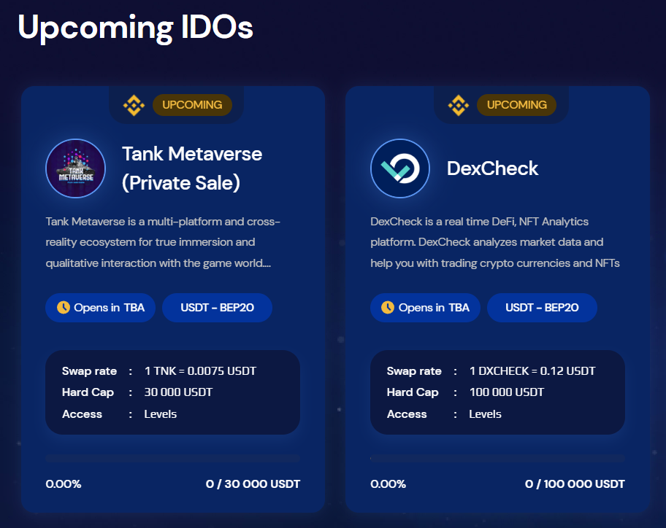Click the DexCheck project logo
The height and width of the screenshot is (528, 666).
(400, 168)
